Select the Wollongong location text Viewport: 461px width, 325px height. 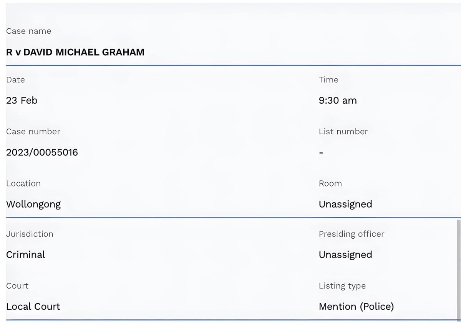coord(33,205)
